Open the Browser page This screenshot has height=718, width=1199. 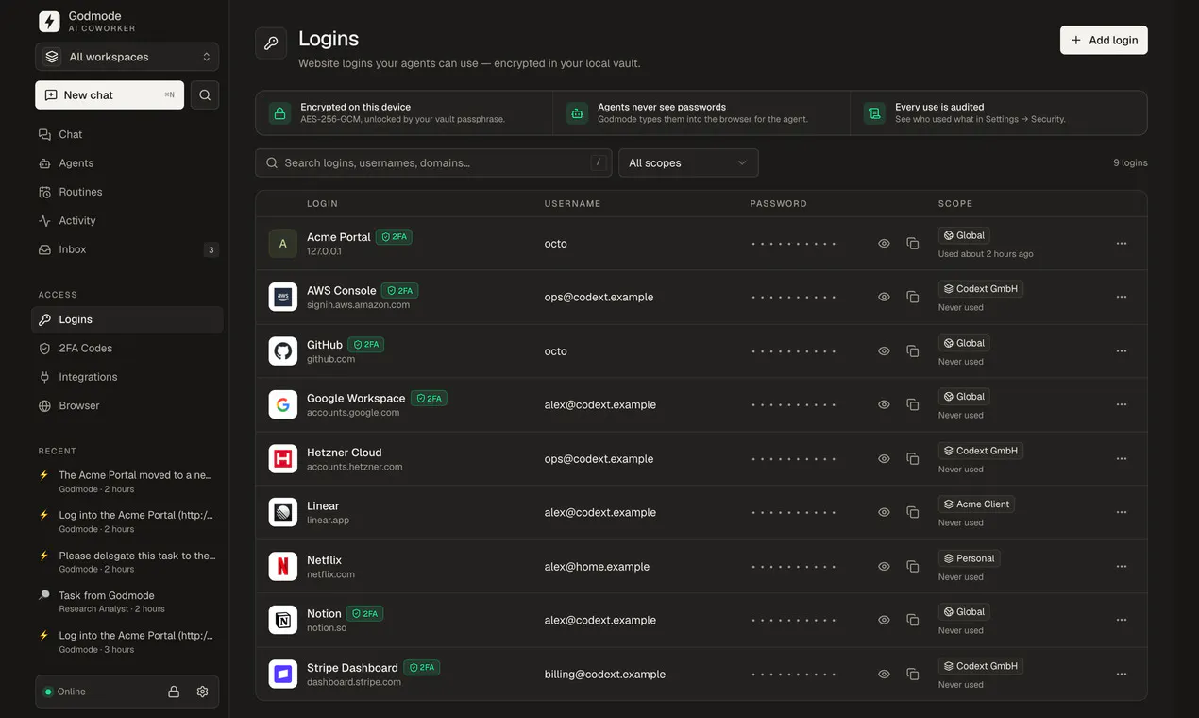[x=127, y=406]
